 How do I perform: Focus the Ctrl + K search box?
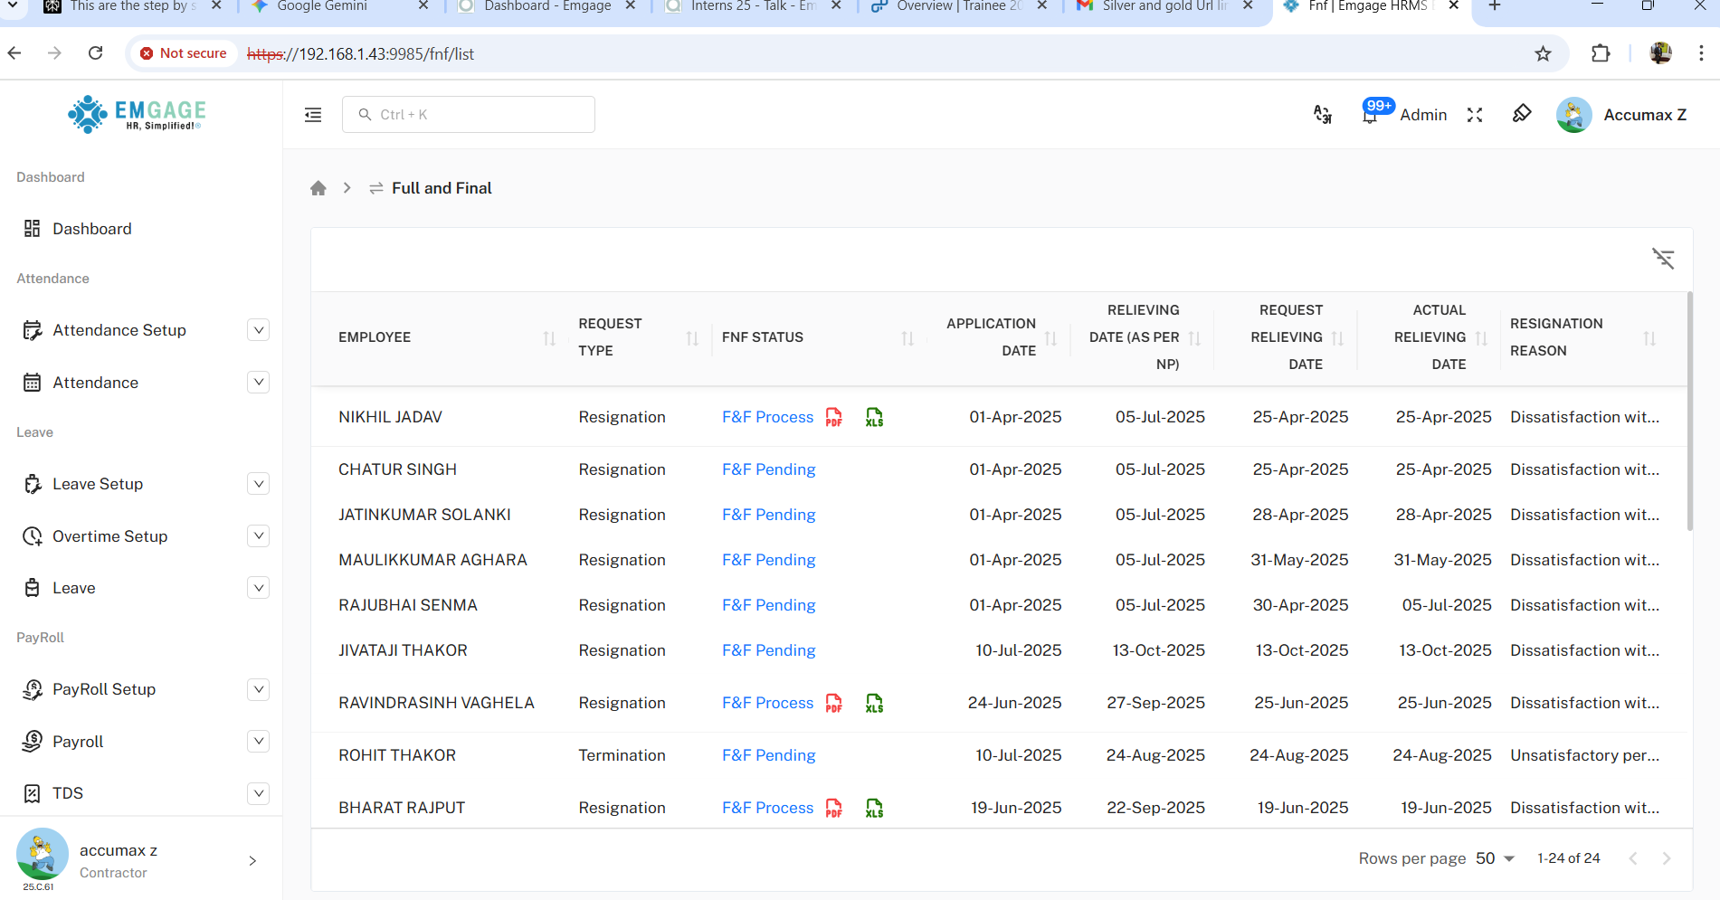click(x=469, y=115)
